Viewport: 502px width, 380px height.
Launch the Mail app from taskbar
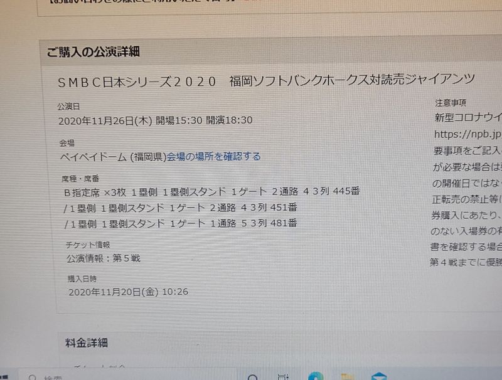tap(379, 376)
